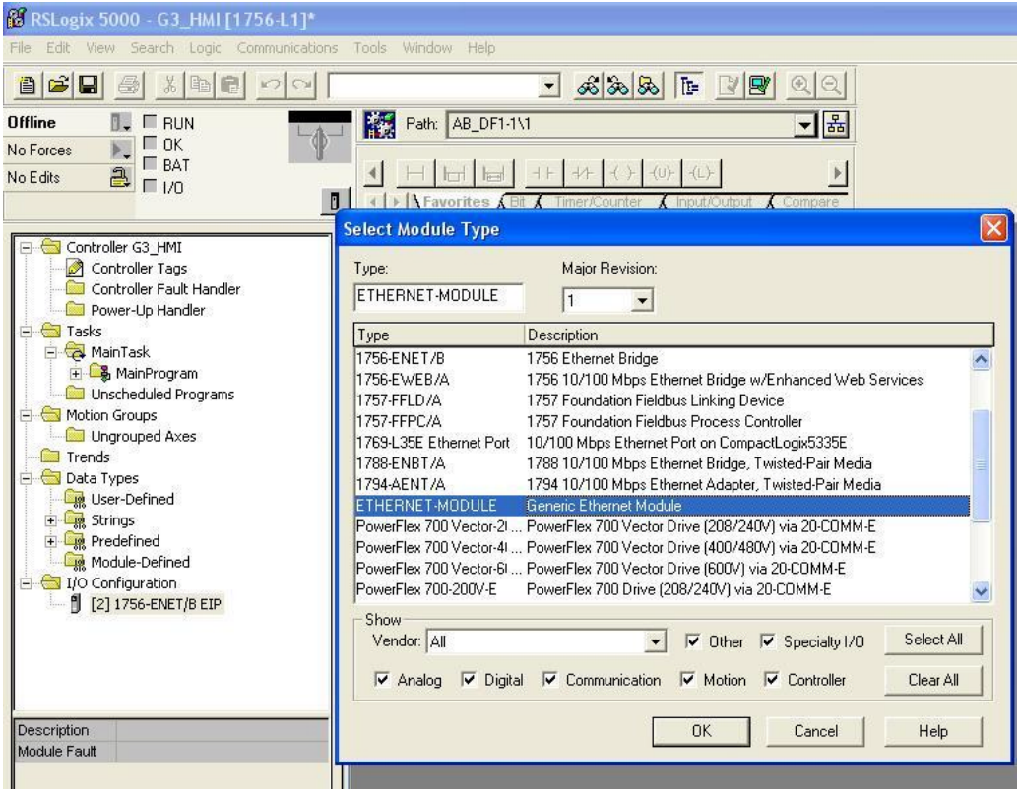
Task: Click the Cancel button
Action: pos(815,732)
